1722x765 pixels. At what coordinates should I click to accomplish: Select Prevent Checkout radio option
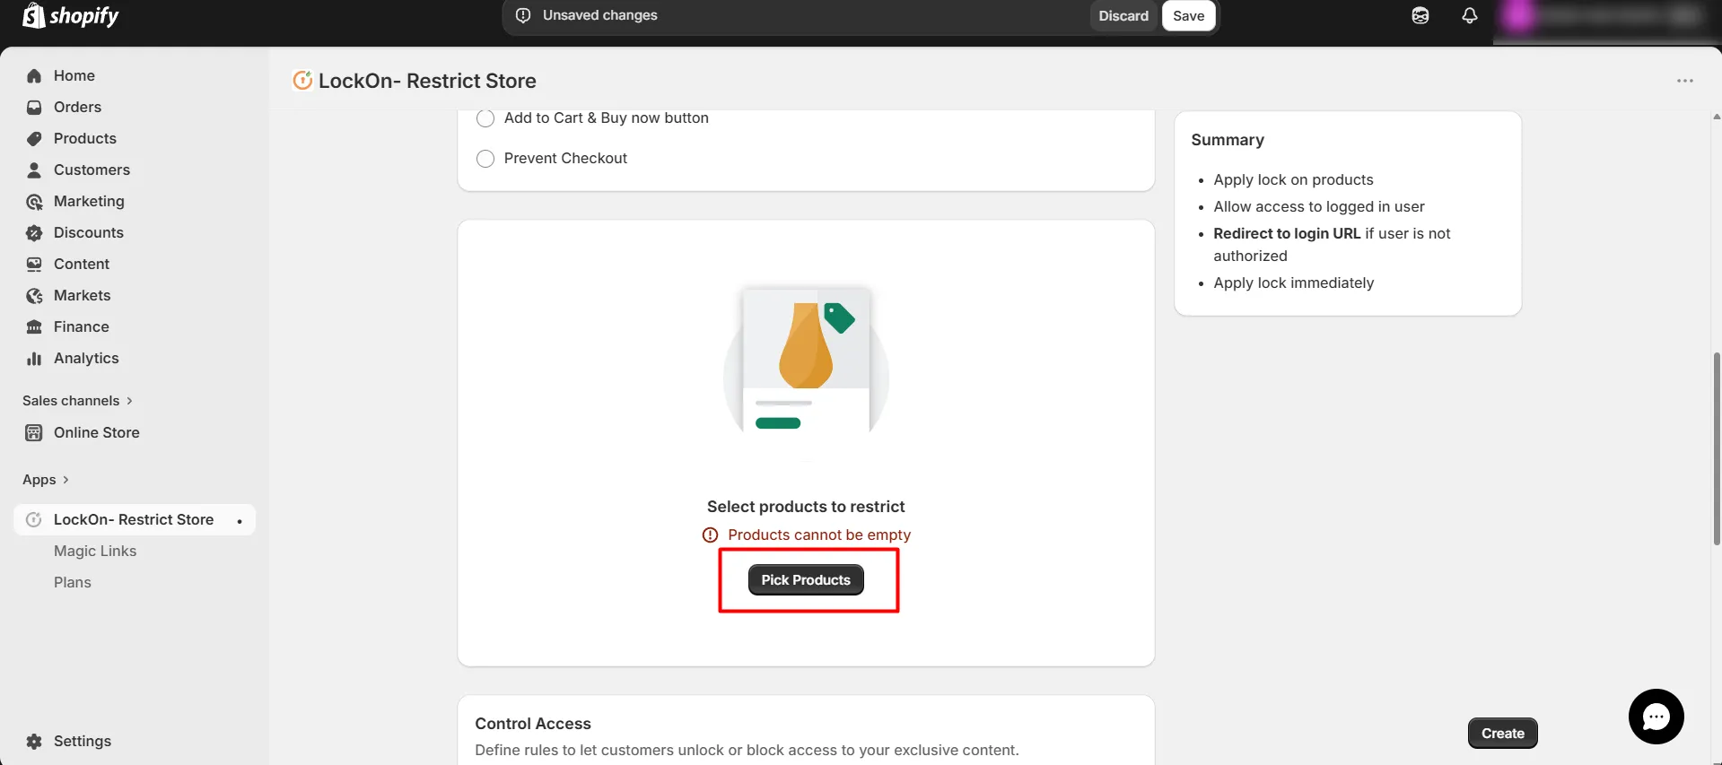click(x=485, y=159)
